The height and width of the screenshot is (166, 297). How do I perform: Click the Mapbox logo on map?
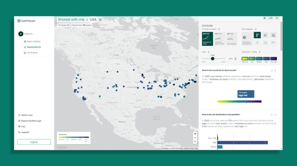tap(61, 147)
